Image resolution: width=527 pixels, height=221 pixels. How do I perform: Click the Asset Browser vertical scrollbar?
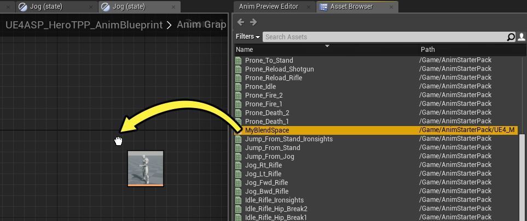[523, 178]
